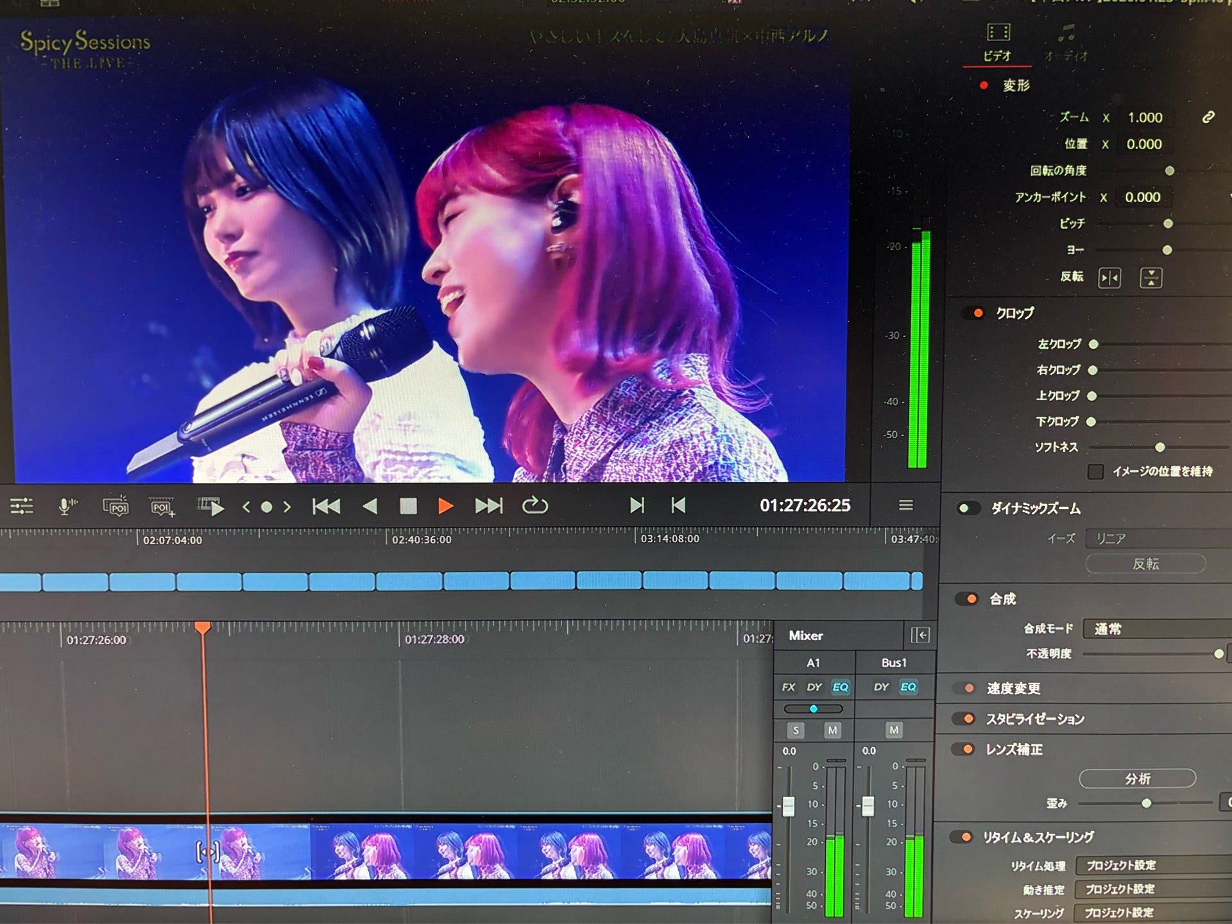
Task: Open the 動き推定 dropdown
Action: [1153, 889]
